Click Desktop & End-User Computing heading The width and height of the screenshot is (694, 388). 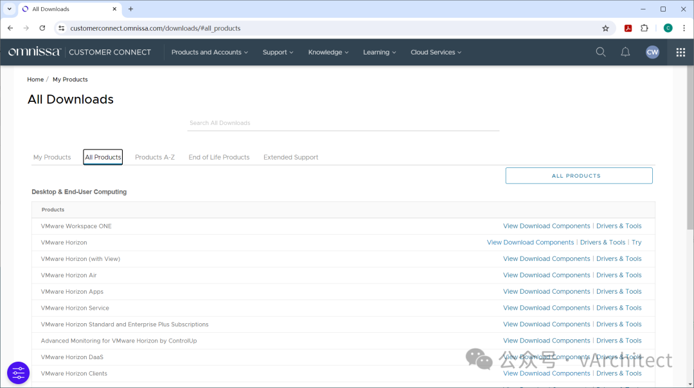79,192
